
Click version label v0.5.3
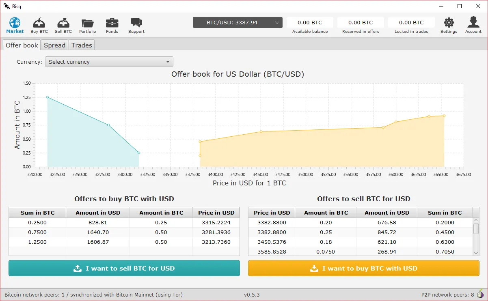(252, 295)
